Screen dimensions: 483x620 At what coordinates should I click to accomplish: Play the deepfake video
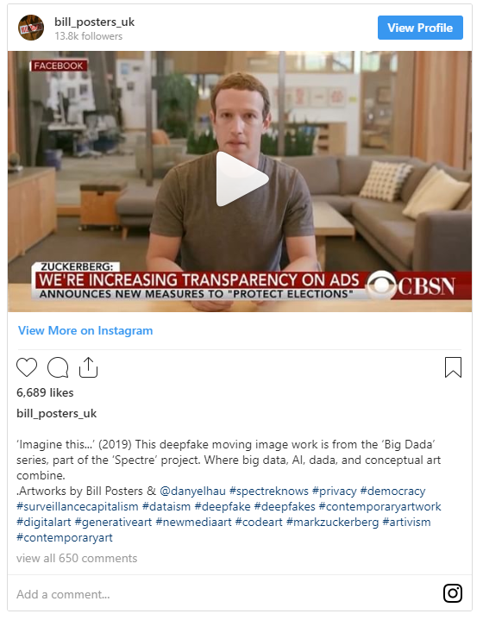tap(241, 178)
